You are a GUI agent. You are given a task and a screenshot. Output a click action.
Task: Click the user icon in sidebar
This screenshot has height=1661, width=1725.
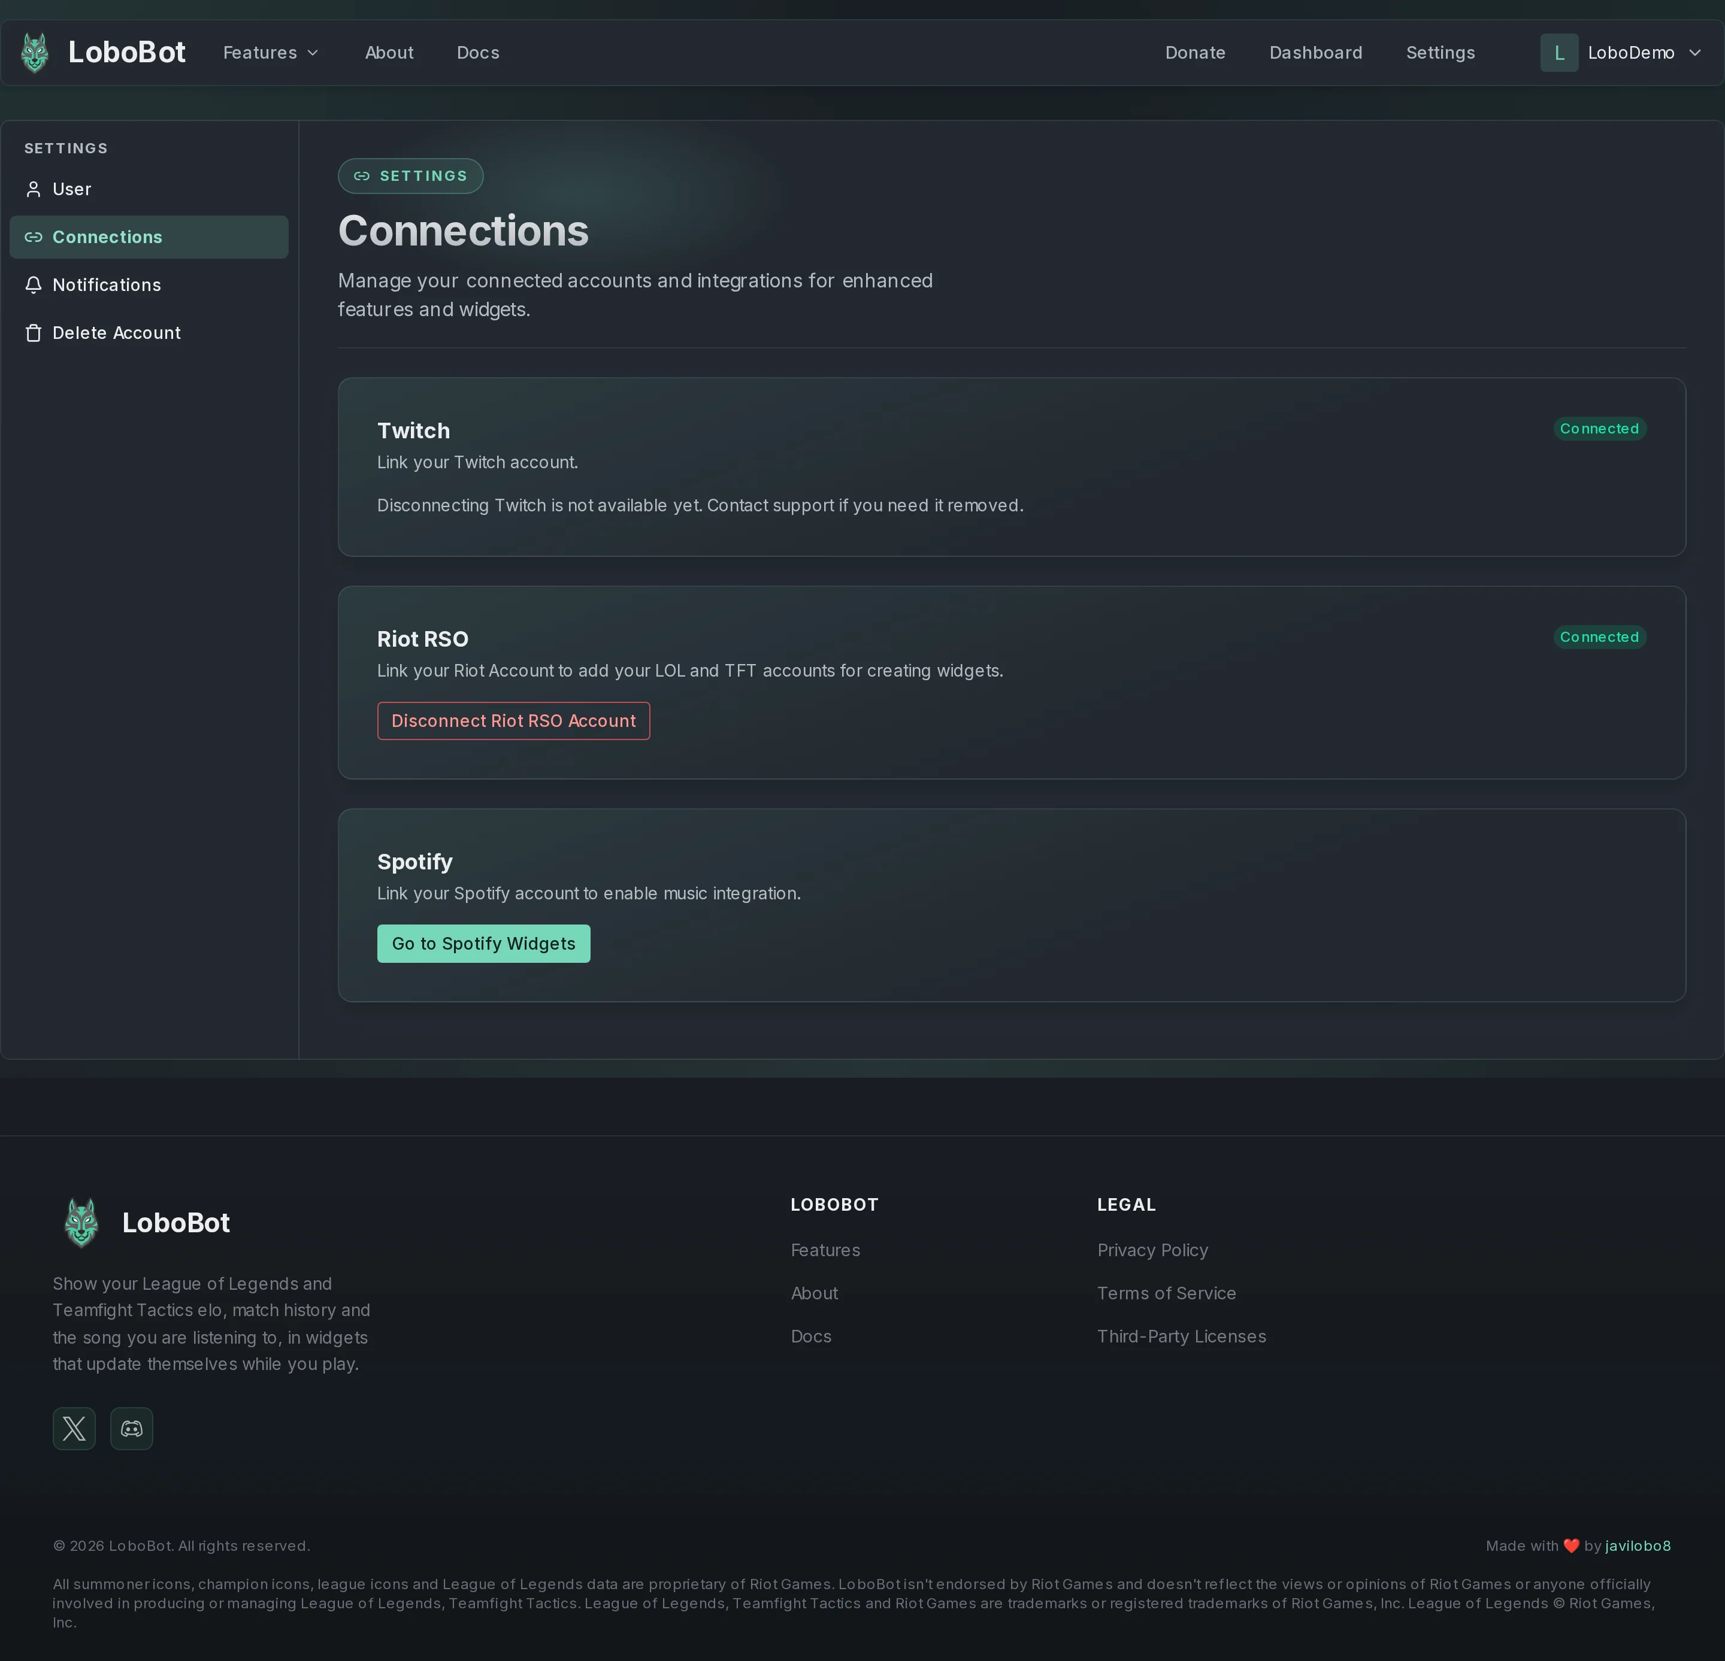(x=34, y=189)
